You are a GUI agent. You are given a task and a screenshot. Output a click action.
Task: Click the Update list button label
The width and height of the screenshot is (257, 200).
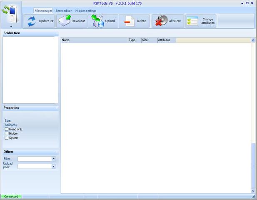[46, 21]
